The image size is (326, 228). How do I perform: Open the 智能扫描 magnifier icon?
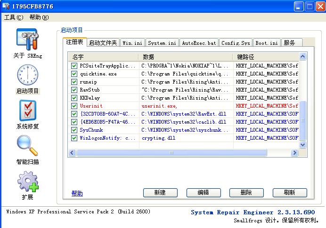click(x=27, y=145)
